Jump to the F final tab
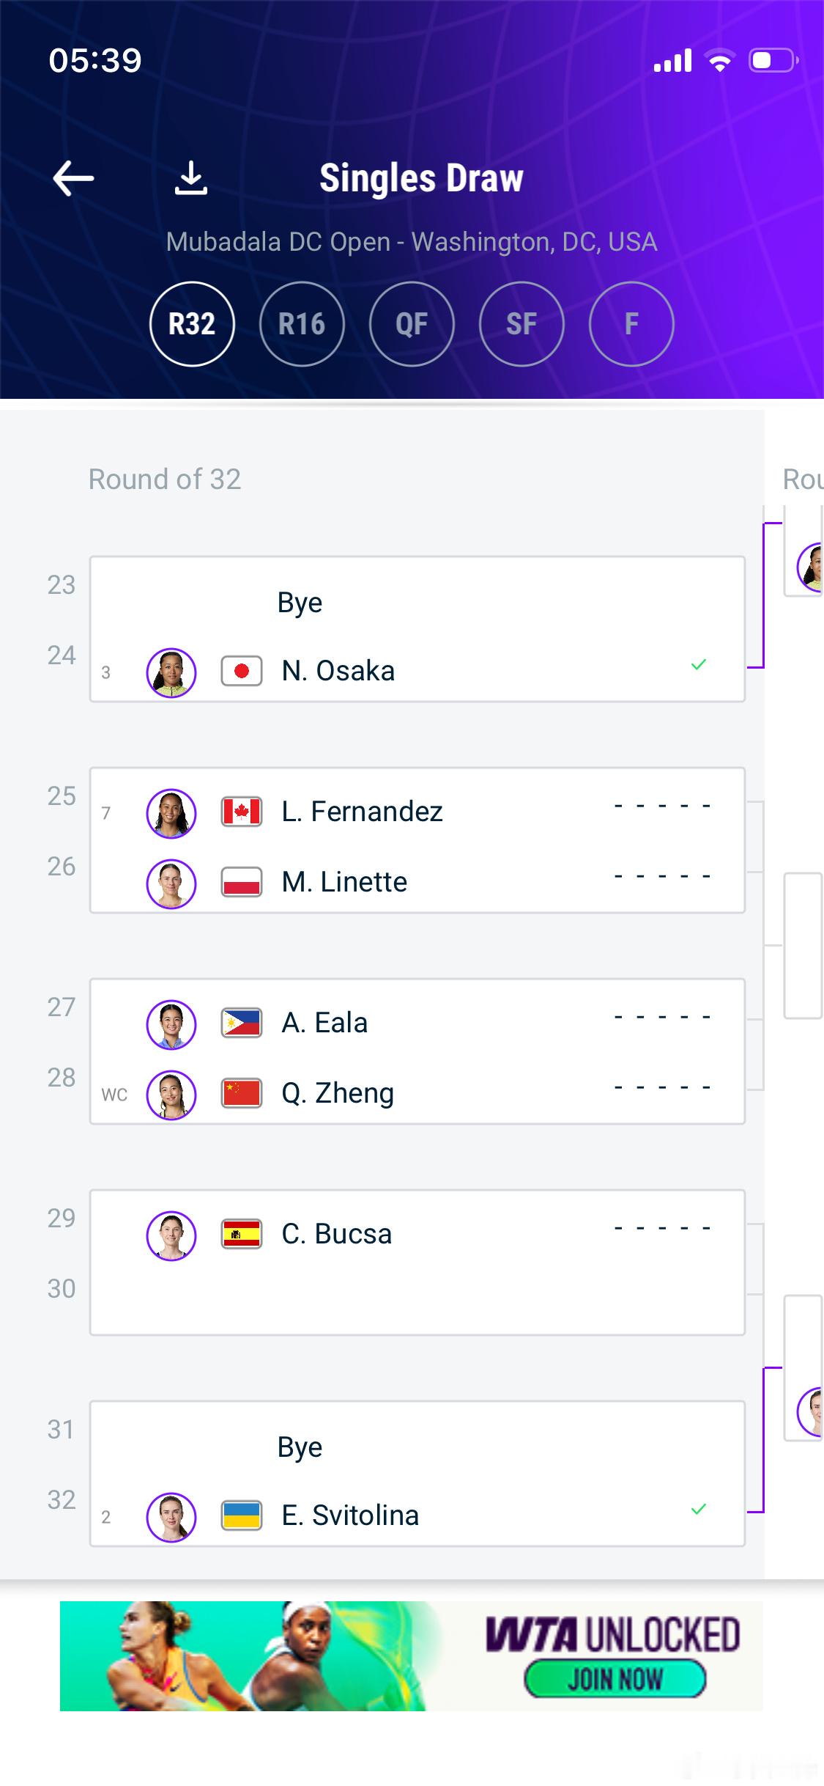The height and width of the screenshot is (1786, 824). click(x=631, y=324)
